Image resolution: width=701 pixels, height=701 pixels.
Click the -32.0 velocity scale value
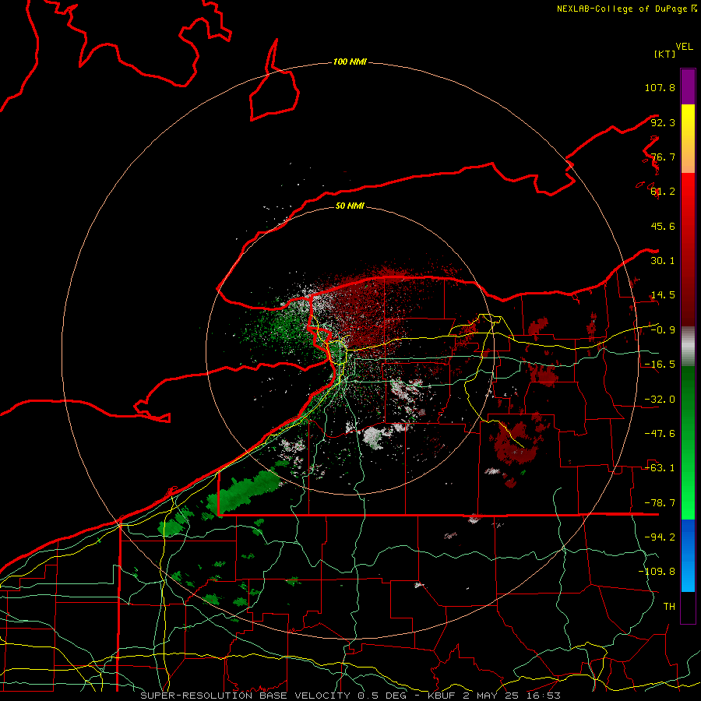coord(660,400)
